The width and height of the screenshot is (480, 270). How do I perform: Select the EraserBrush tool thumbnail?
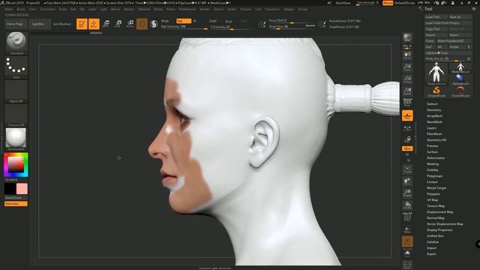(460, 91)
